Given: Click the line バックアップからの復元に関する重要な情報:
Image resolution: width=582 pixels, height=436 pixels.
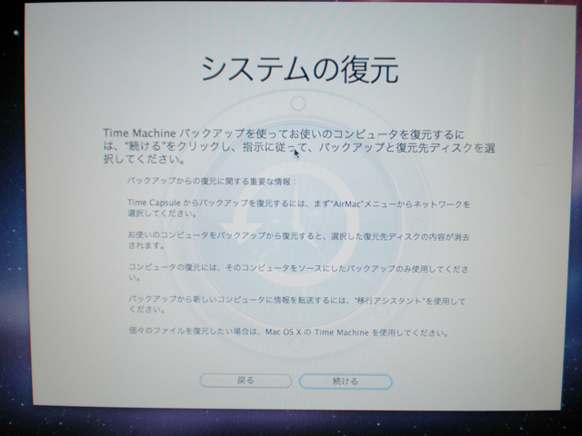Looking at the screenshot, I should (x=212, y=182).
